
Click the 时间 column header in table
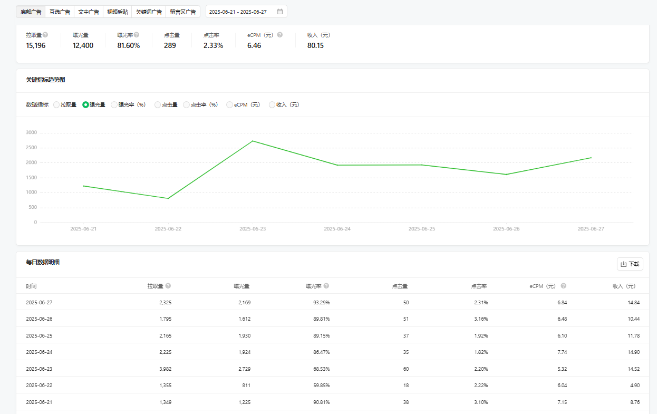(x=31, y=286)
